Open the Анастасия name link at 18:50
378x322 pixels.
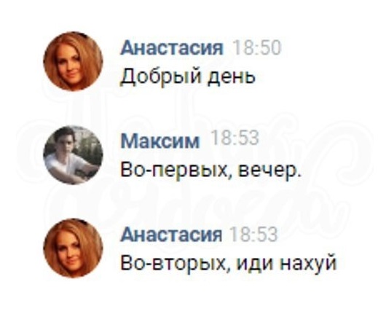pyautogui.click(x=171, y=47)
